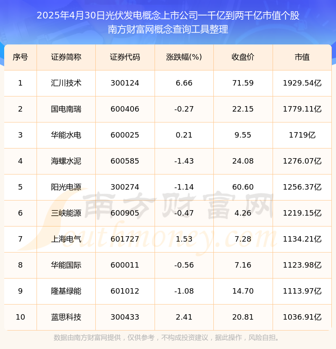
Task: Click stock code 300433
Action: point(125,317)
